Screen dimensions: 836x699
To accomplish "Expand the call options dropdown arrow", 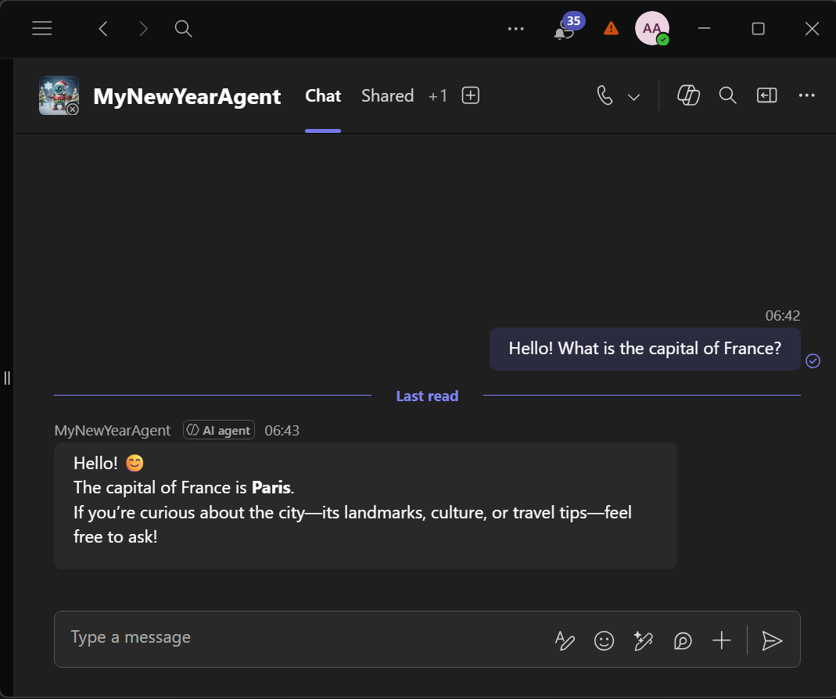I will point(634,96).
